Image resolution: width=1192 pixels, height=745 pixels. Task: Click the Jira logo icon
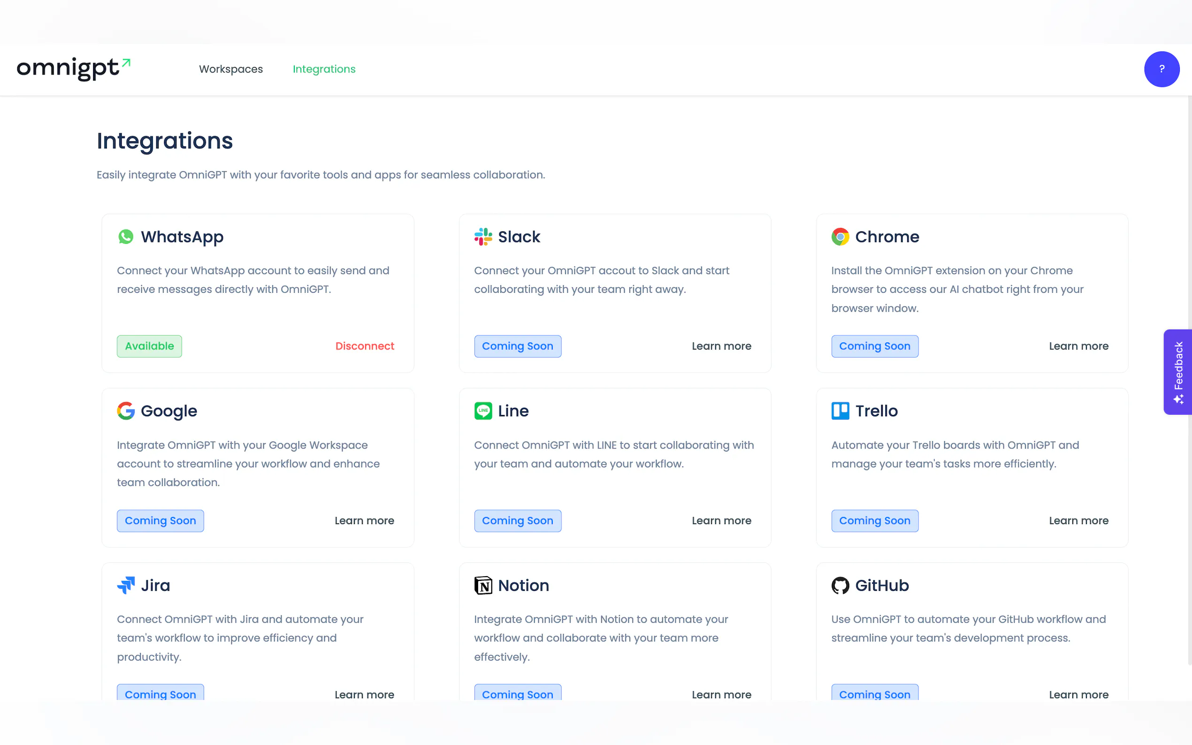(126, 585)
